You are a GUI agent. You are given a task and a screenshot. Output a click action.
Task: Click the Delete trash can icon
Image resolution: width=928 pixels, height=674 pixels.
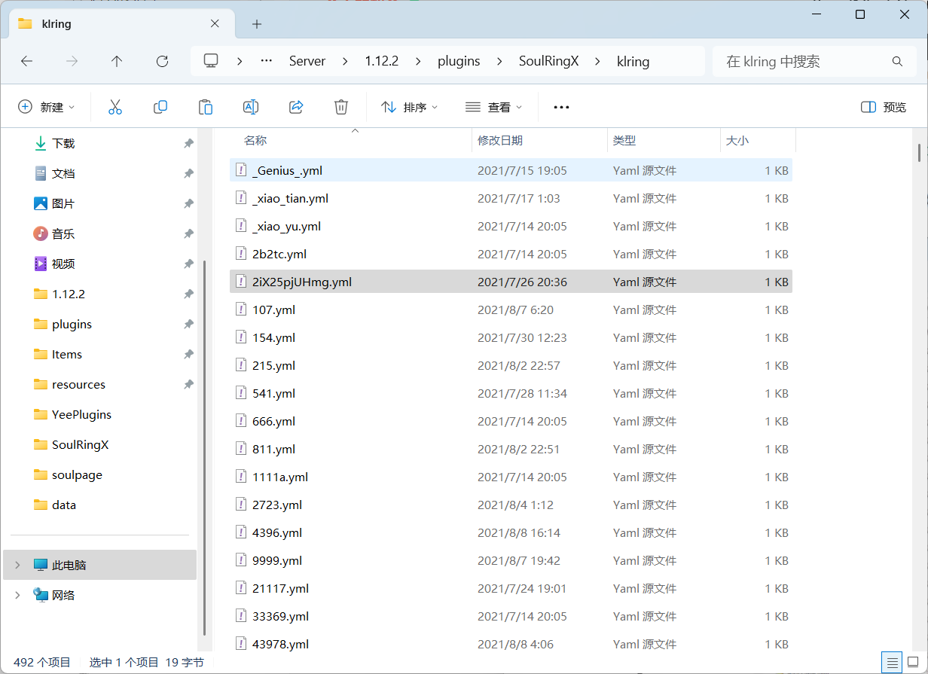coord(341,107)
